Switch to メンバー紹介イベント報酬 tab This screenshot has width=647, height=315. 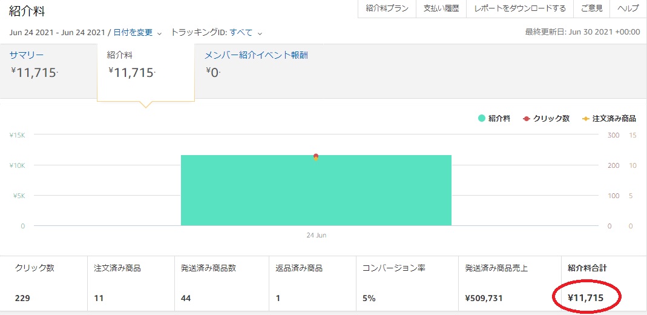[x=256, y=56]
